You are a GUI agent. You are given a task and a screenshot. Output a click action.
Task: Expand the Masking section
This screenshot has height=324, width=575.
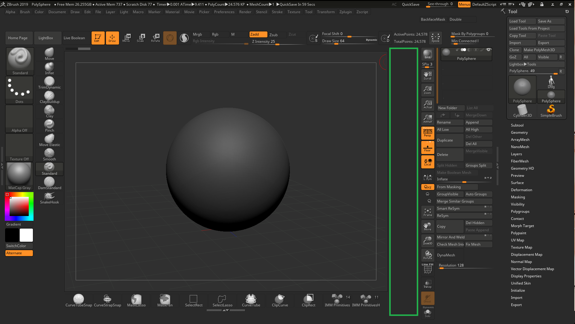click(518, 197)
